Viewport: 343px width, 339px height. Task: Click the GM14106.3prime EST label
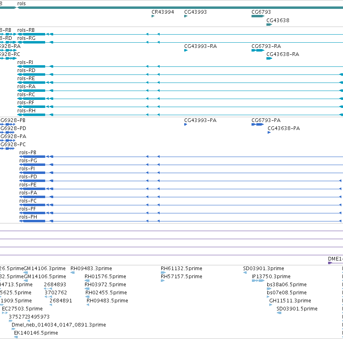(45, 269)
